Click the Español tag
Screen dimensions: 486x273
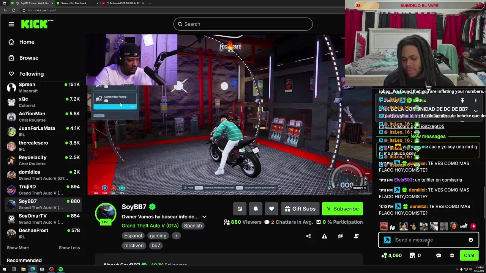(133, 236)
